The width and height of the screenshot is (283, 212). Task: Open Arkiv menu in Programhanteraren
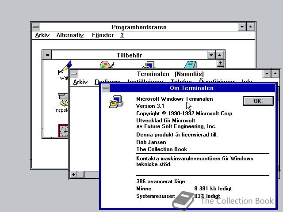[42, 35]
